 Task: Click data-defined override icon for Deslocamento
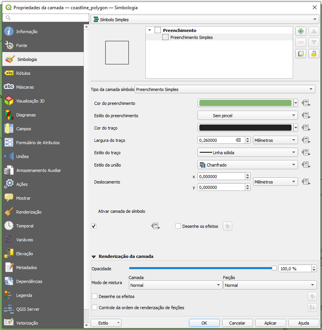coord(306,182)
